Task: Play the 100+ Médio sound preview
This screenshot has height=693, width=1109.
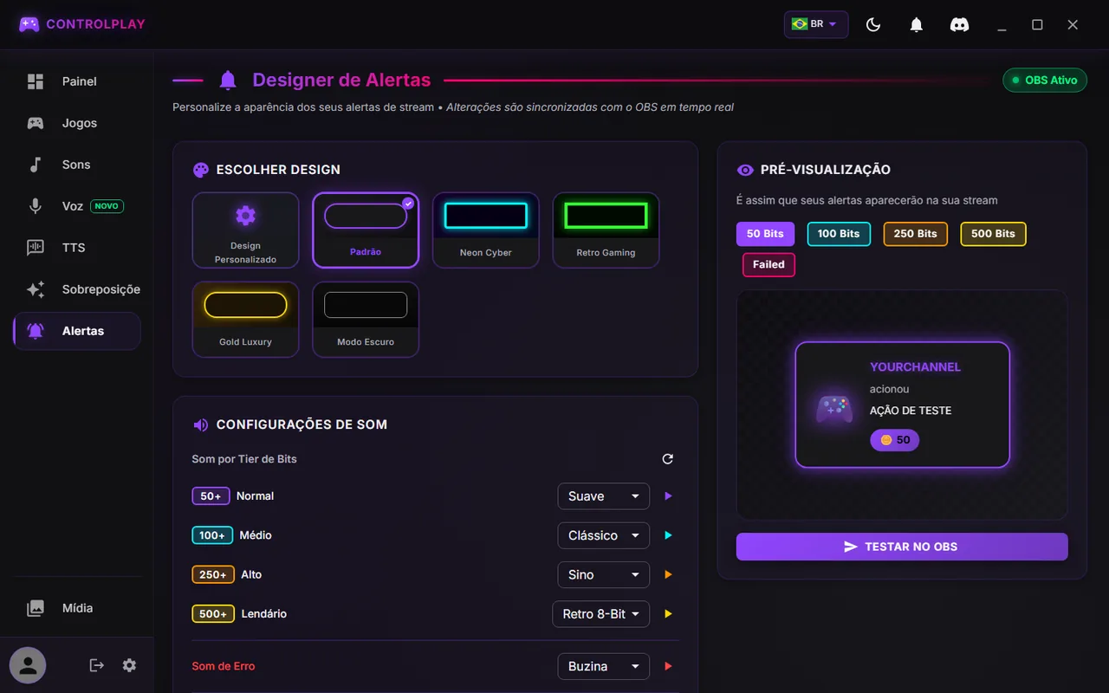Action: [x=668, y=535]
